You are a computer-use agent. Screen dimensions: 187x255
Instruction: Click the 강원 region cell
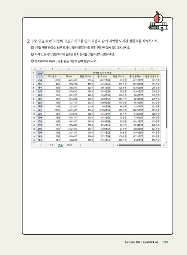tap(40, 114)
